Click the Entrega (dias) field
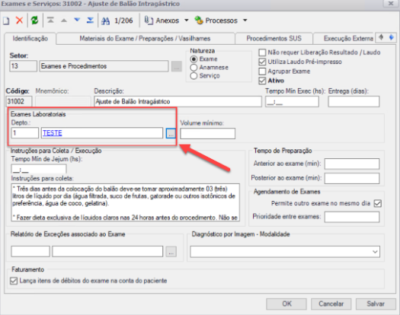400x315 pixels. coord(354,102)
